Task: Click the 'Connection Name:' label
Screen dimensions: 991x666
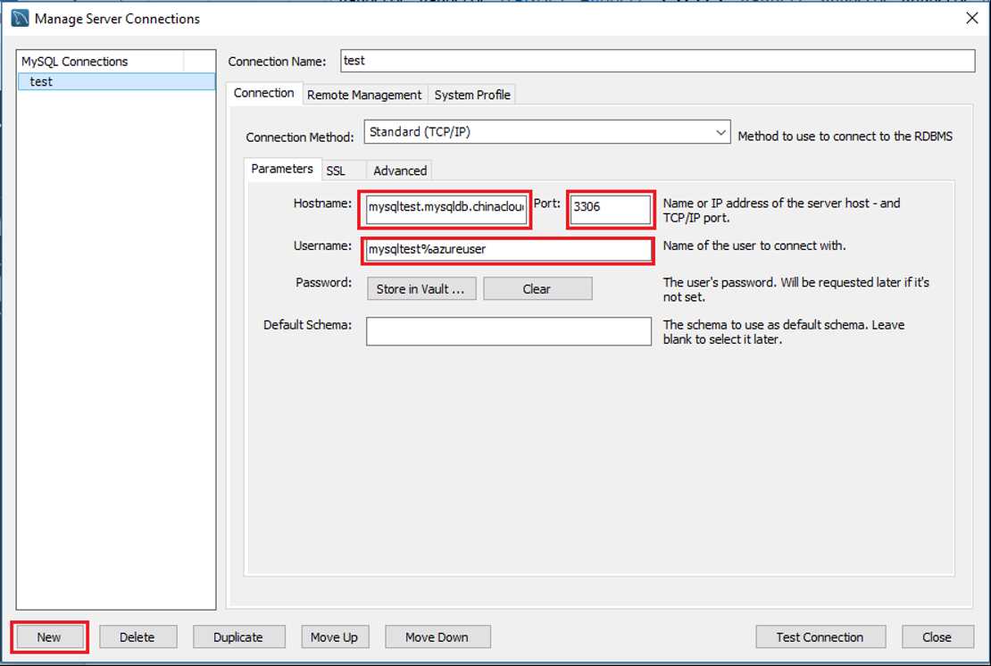Action: coord(277,62)
